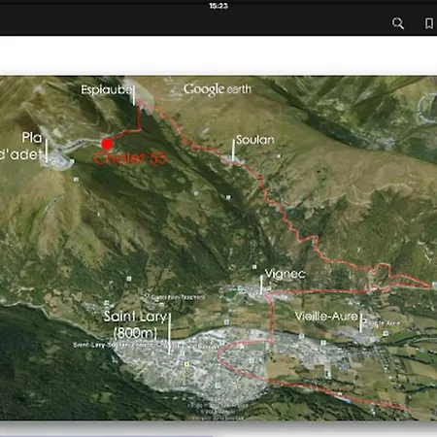Click the Vieille-Aure town label
Viewport: 437px width, 437px height.
coord(326,316)
